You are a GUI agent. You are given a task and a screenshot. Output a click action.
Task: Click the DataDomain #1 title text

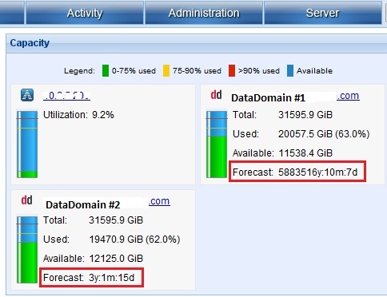pos(268,98)
